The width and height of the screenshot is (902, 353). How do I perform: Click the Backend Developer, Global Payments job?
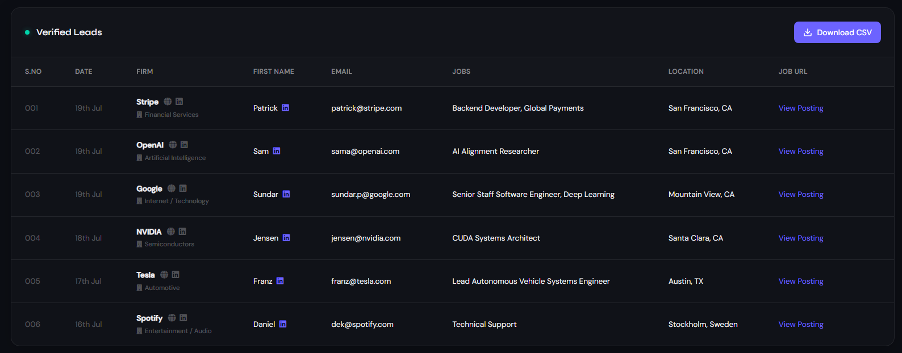[518, 108]
